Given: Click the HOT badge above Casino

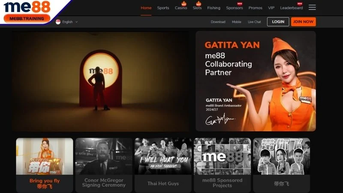Looking at the screenshot, I should click(x=184, y=3).
